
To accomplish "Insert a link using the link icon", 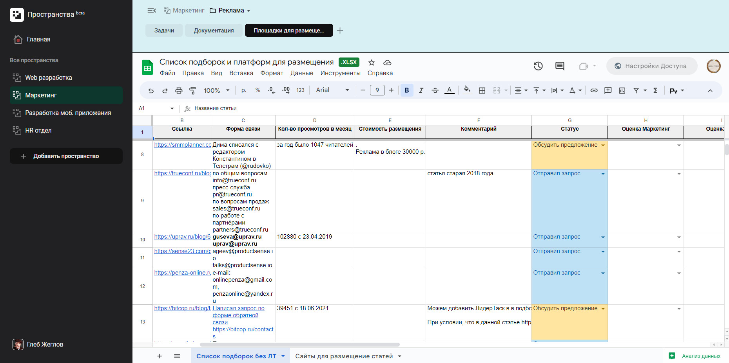I will [594, 90].
